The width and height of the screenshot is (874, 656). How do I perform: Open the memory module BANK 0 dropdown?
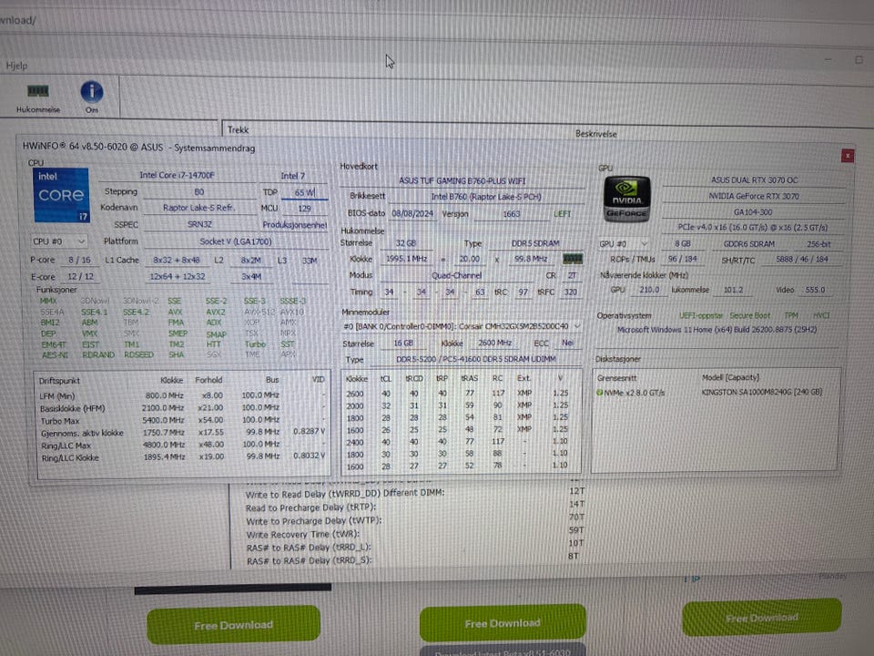462,326
